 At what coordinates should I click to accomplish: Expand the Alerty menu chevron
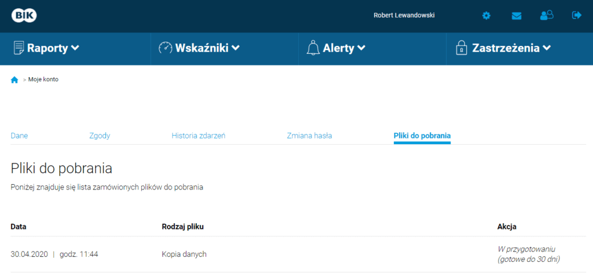(x=361, y=48)
